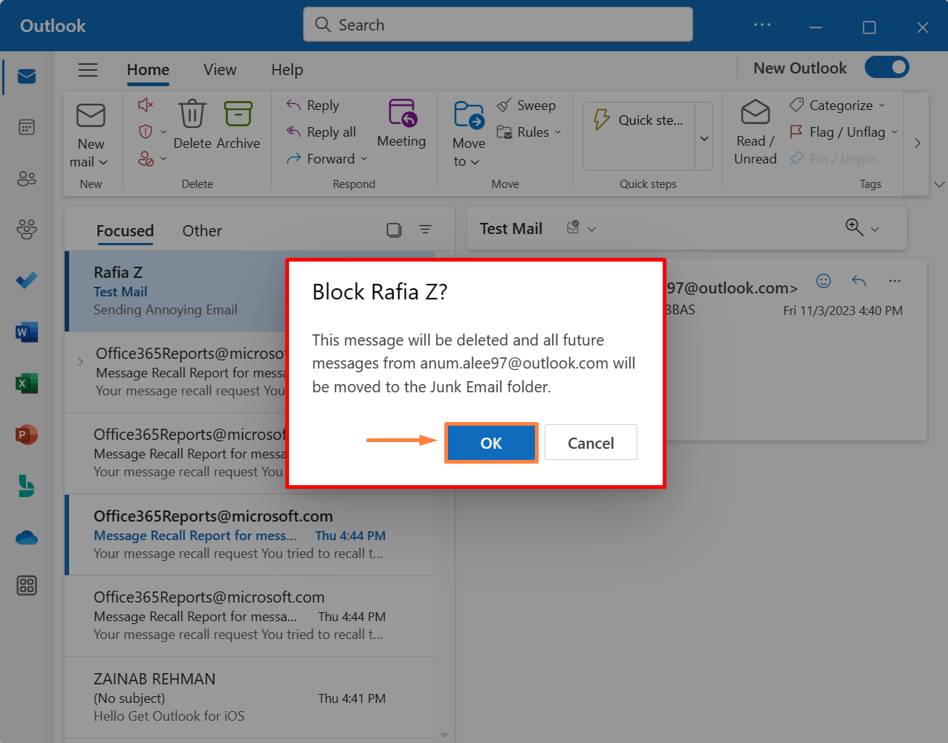
Task: Open the Forward dropdown arrow
Action: pos(364,158)
